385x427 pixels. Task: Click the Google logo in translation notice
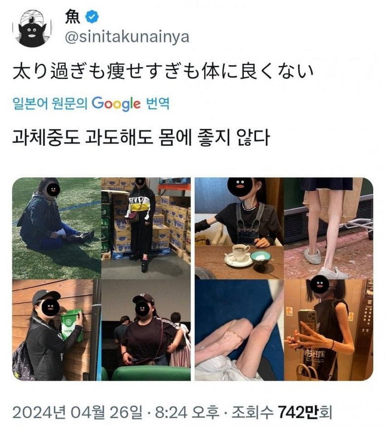[x=116, y=104]
